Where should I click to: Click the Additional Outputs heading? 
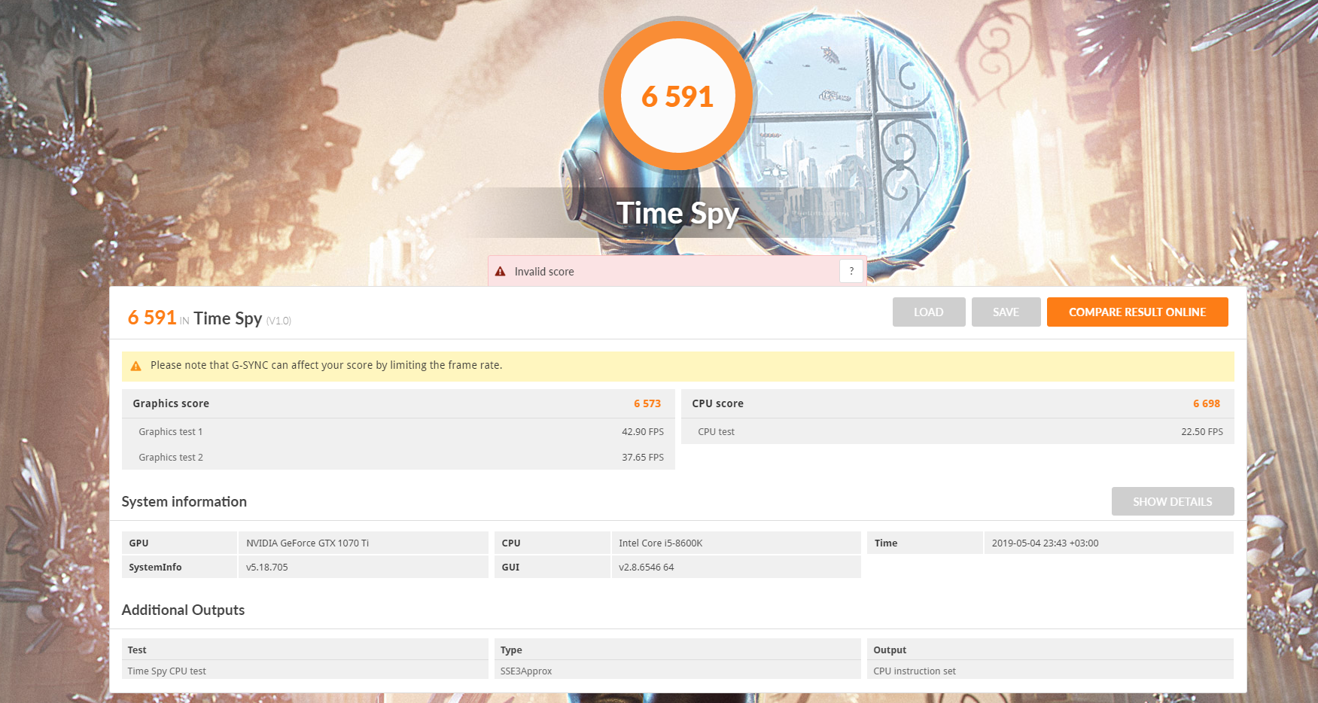click(x=183, y=610)
